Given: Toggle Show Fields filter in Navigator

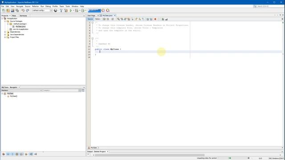Looking at the screenshot, I should [8, 154].
